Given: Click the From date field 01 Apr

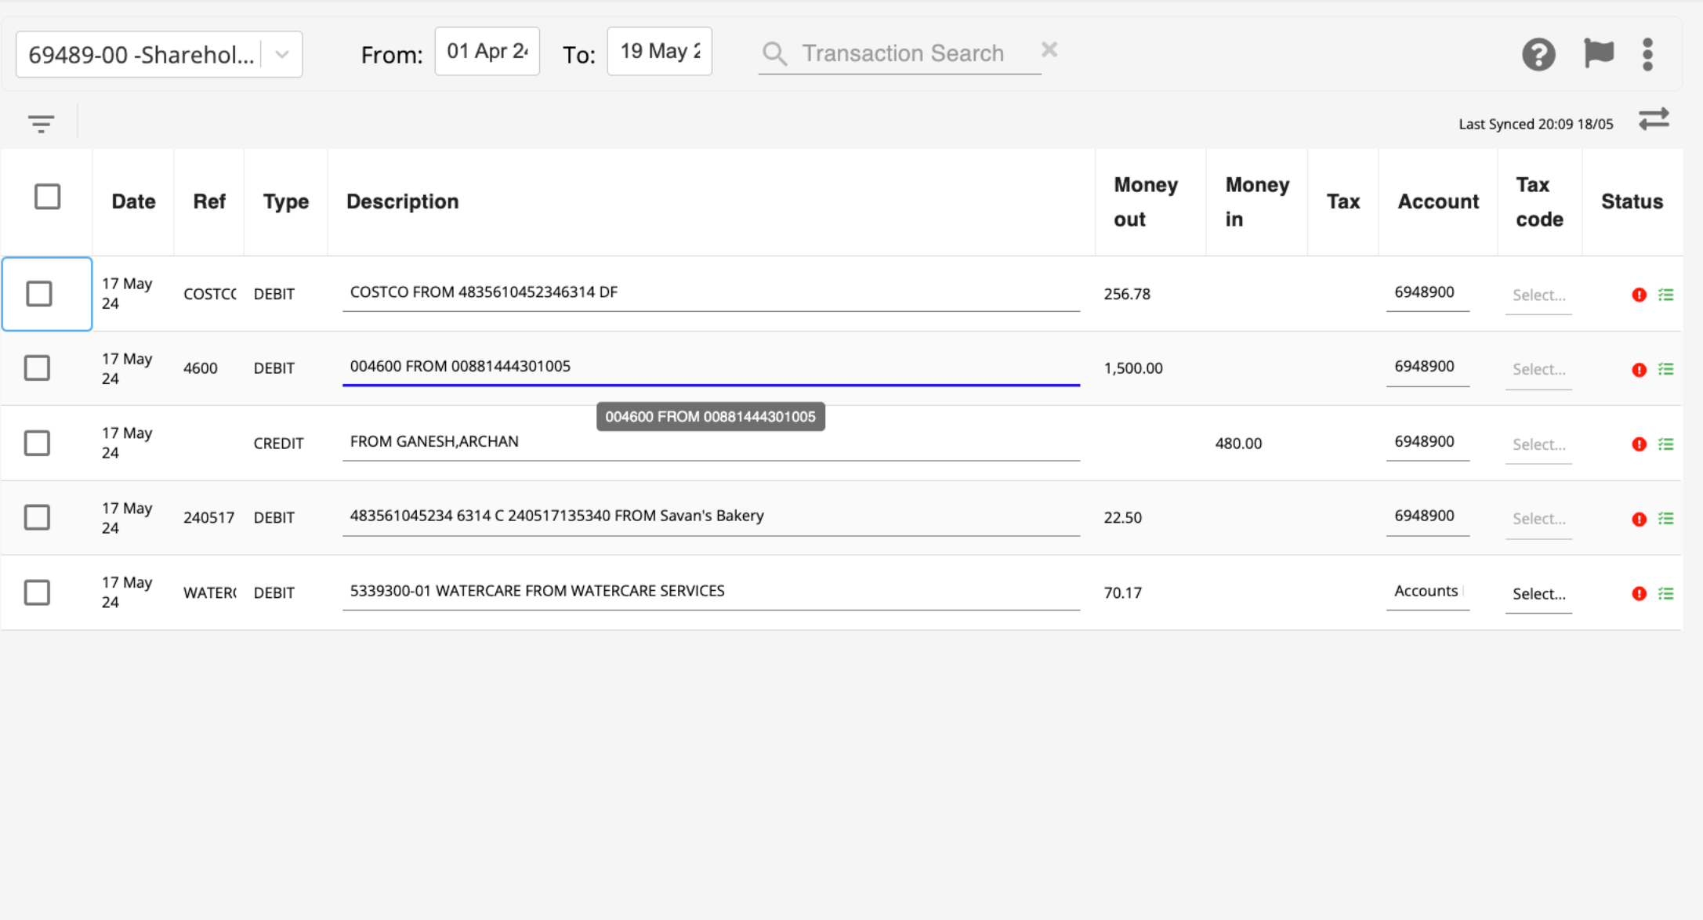Looking at the screenshot, I should pyautogui.click(x=487, y=52).
